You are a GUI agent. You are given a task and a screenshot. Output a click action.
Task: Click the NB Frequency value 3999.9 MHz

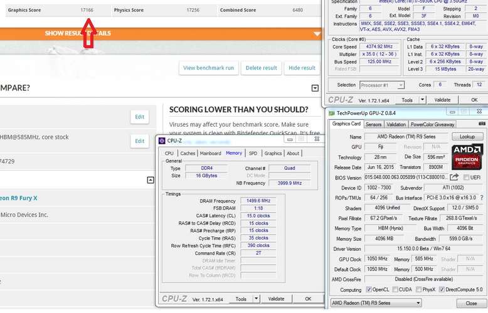pos(289,183)
